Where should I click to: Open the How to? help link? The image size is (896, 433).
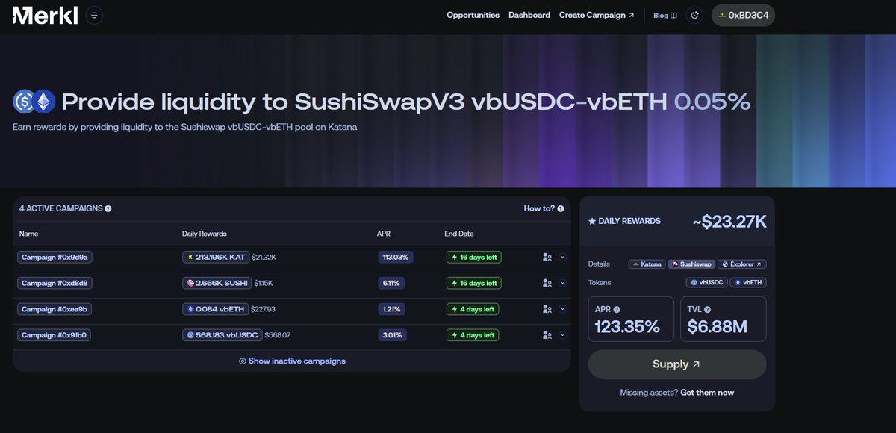(x=544, y=209)
